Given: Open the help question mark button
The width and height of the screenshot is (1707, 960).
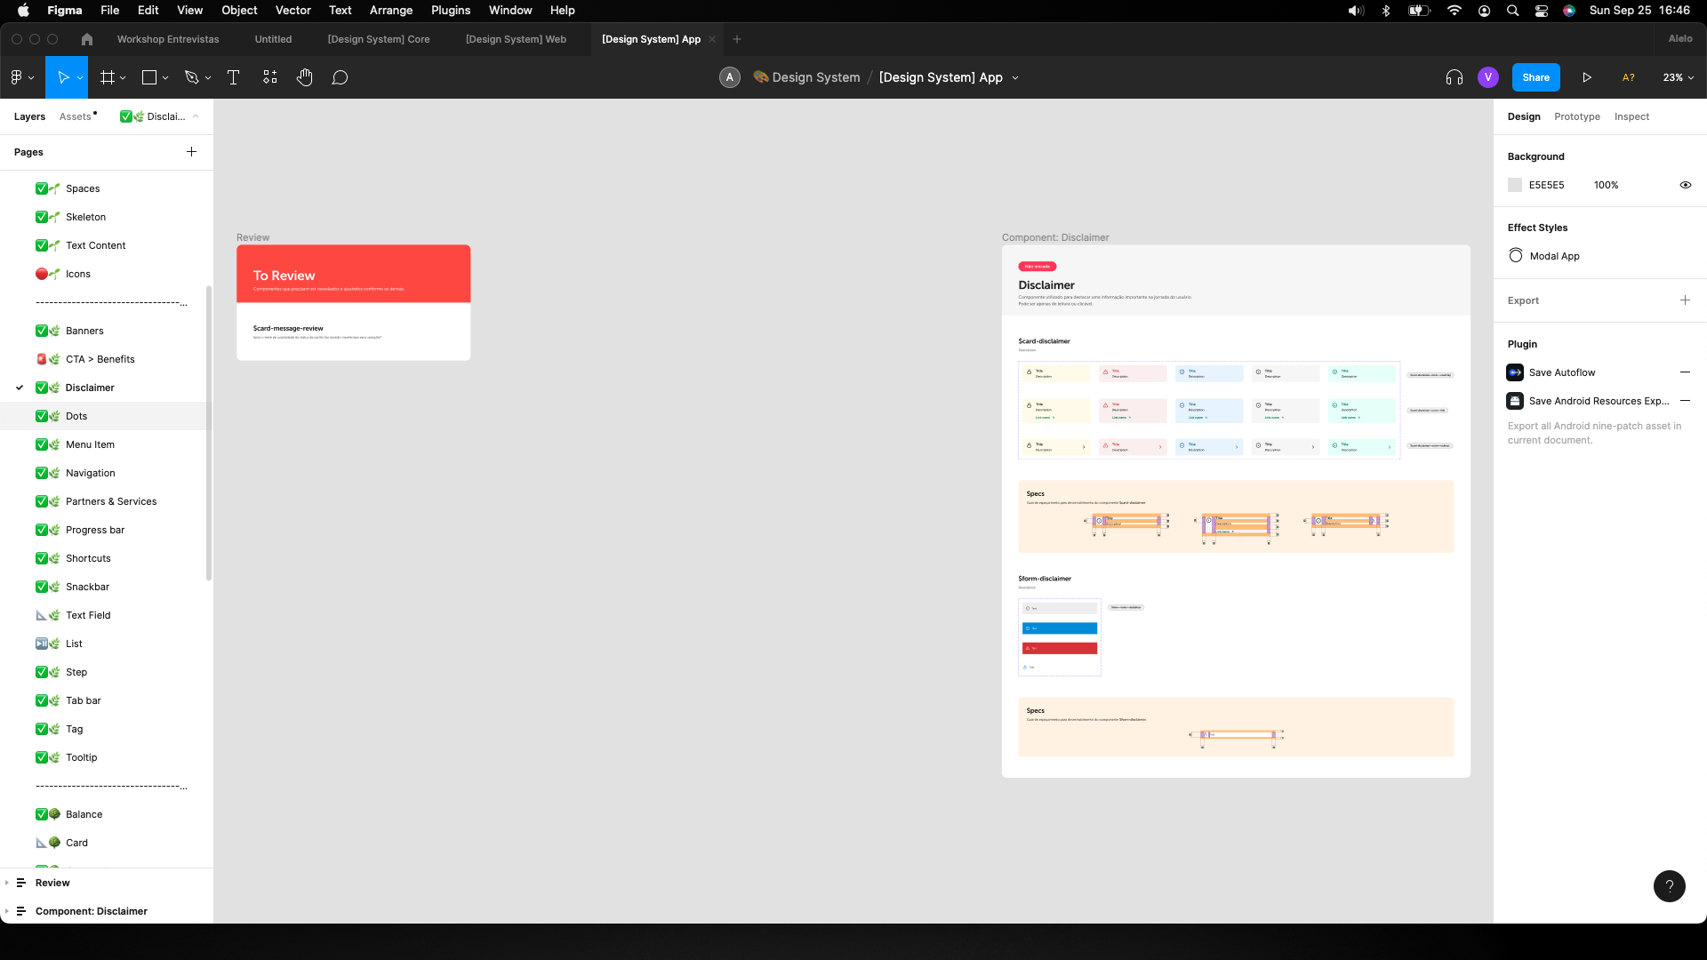Looking at the screenshot, I should pos(1669,885).
